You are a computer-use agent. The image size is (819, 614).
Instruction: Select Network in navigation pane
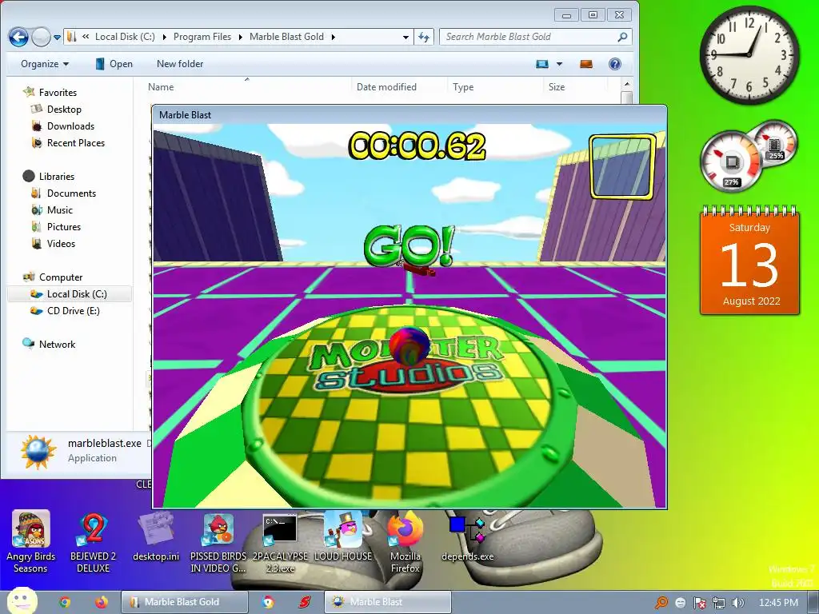[x=49, y=344]
